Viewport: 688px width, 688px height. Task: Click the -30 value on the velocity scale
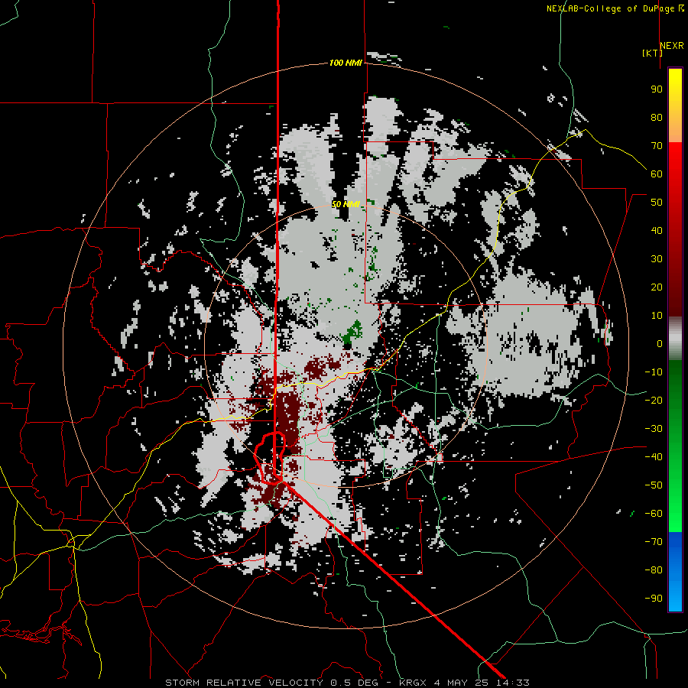[x=654, y=429]
